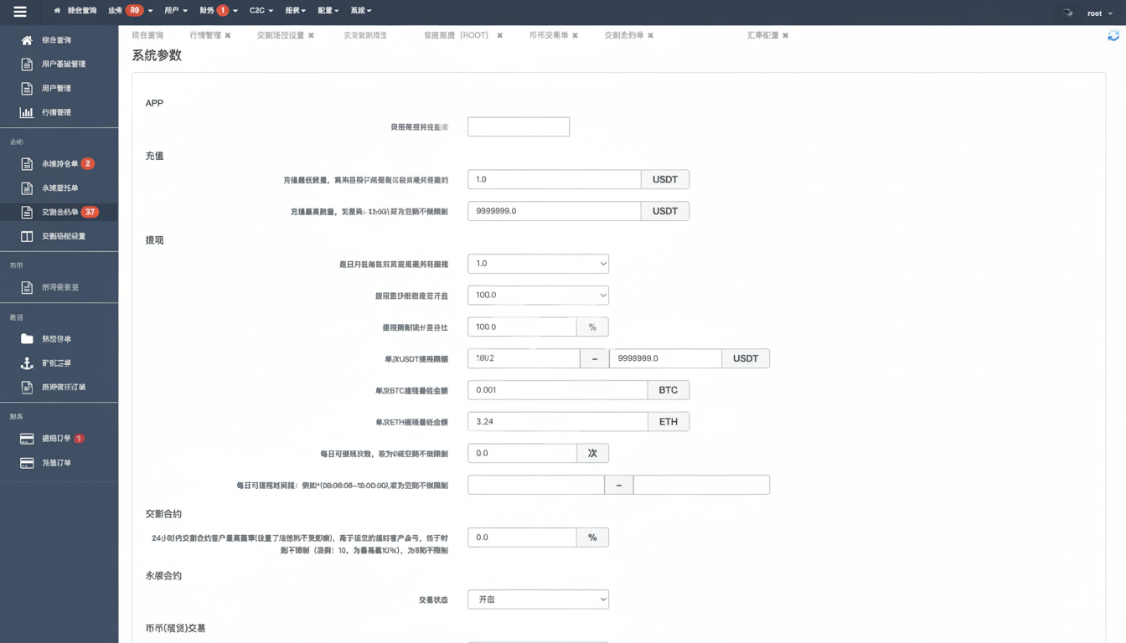Screen dimensions: 1126x643
Task: Open the C2C menu in top bar
Action: pos(261,11)
